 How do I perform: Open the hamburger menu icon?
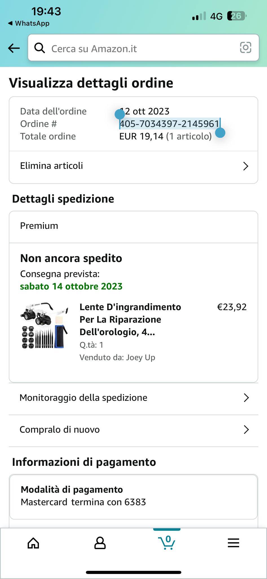(233, 543)
